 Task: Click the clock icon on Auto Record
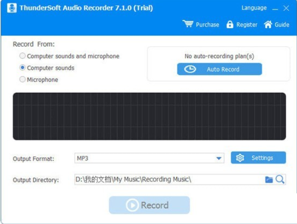(x=190, y=69)
